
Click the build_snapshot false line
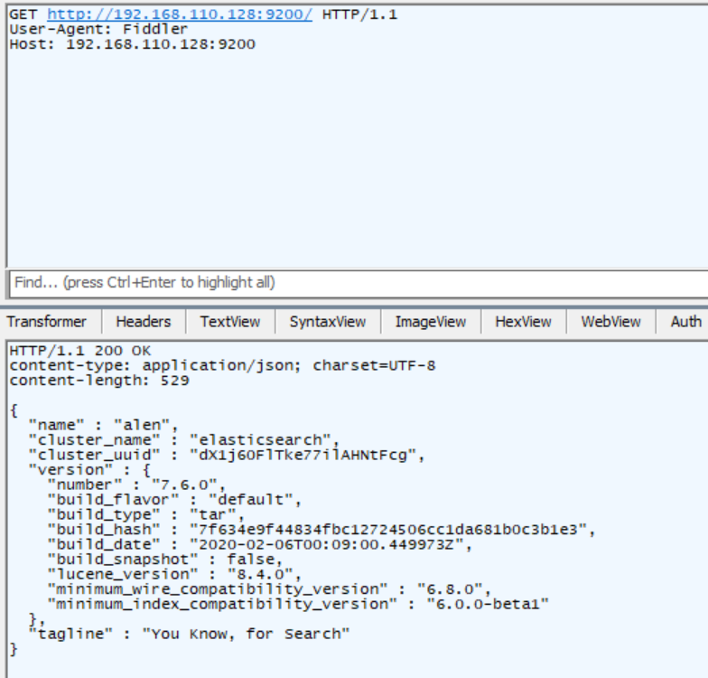tap(165, 560)
